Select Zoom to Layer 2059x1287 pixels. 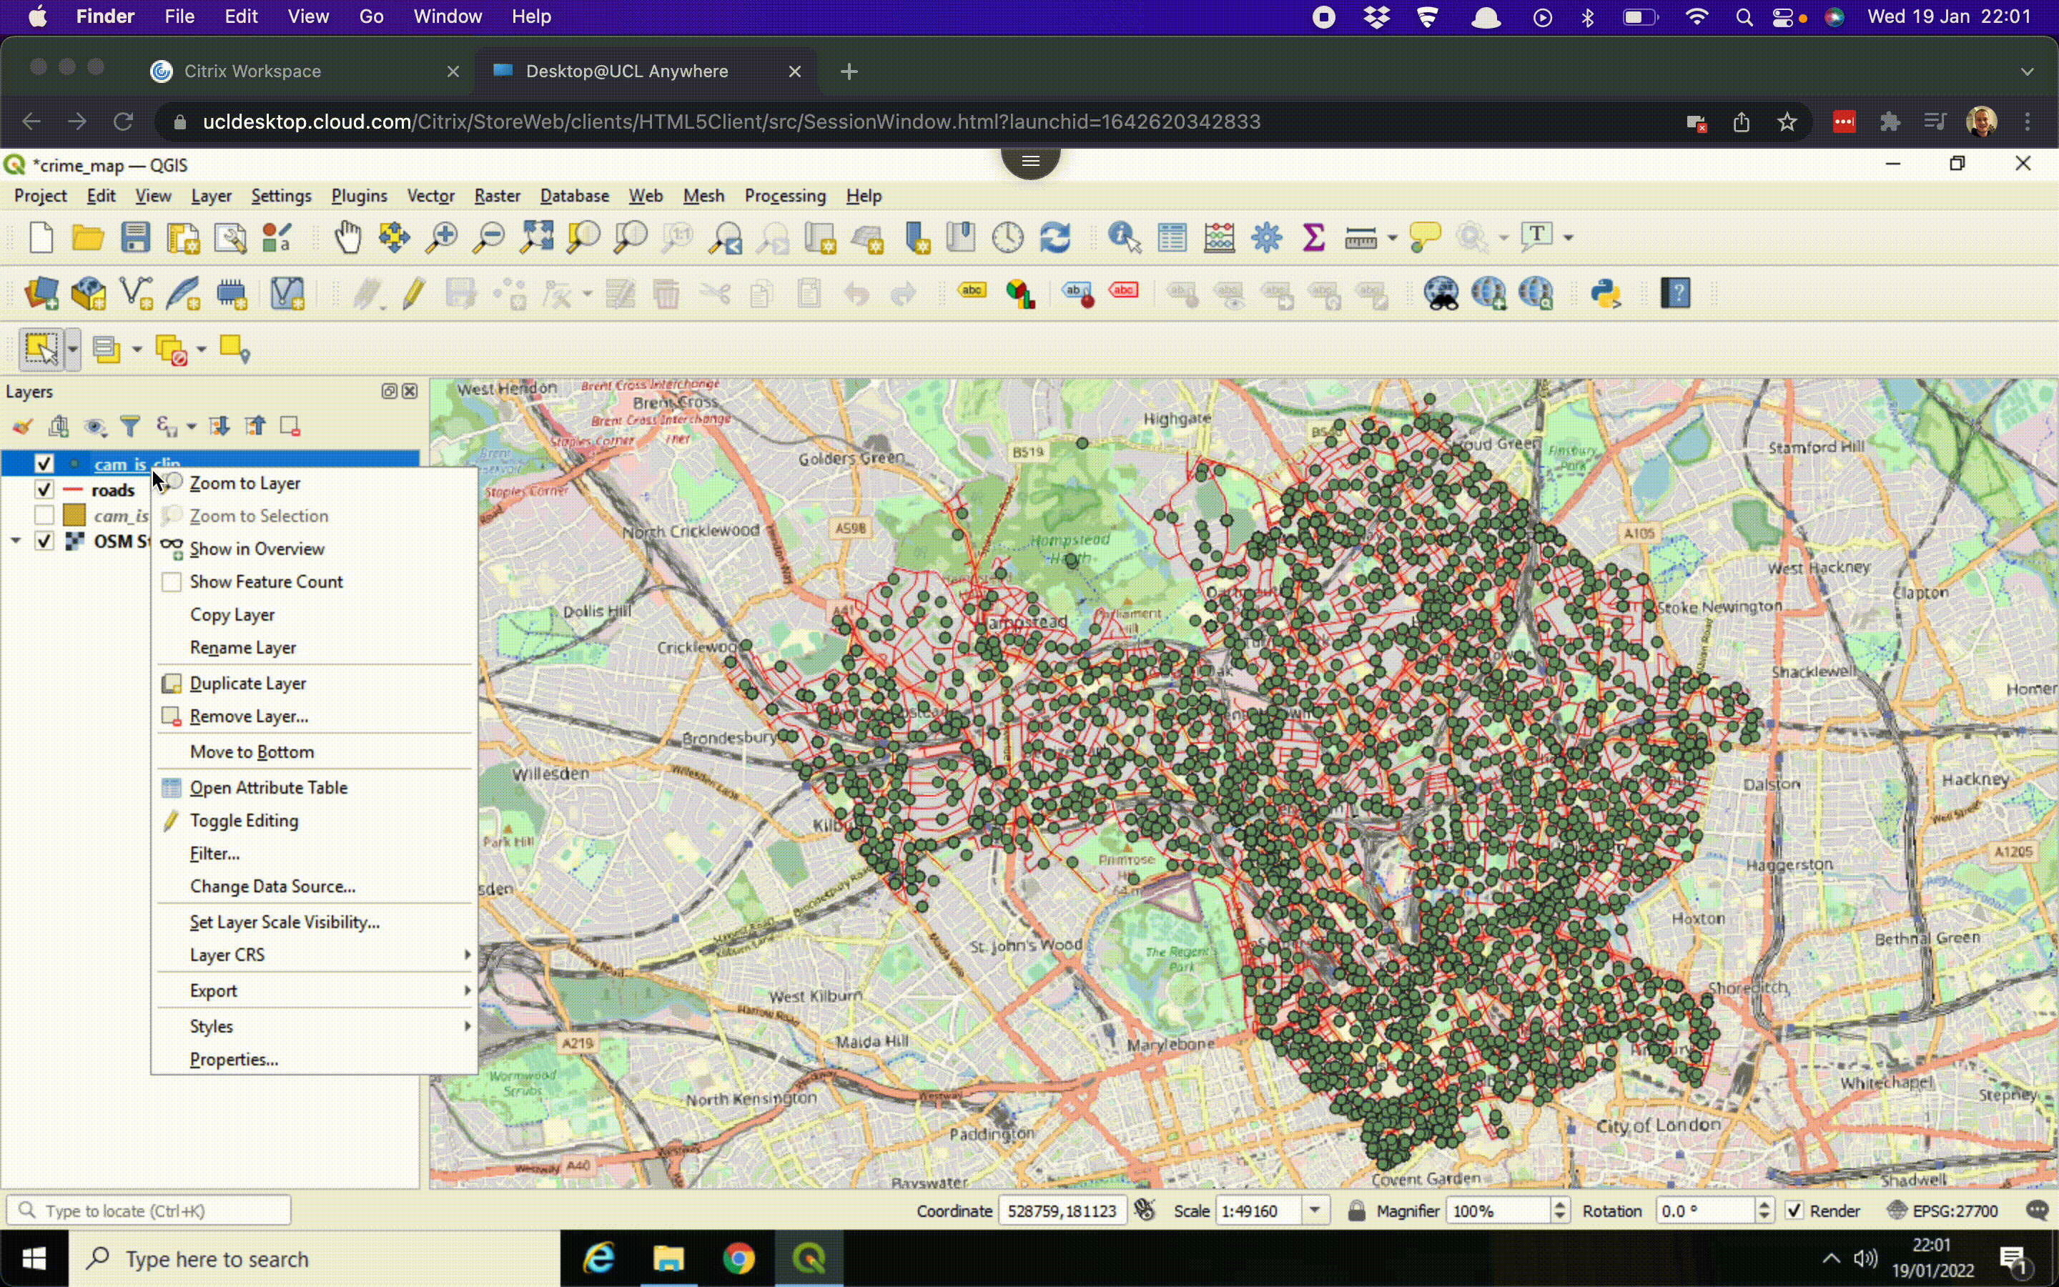pos(245,483)
